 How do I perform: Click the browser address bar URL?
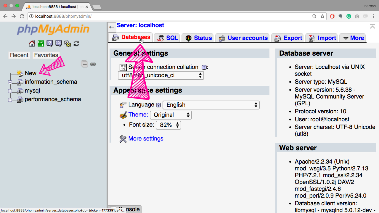click(x=63, y=16)
